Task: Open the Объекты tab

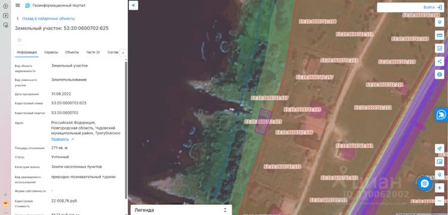Action: click(72, 52)
